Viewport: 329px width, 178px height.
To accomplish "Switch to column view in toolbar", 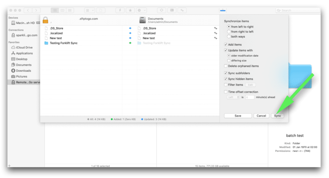I will (62, 10).
